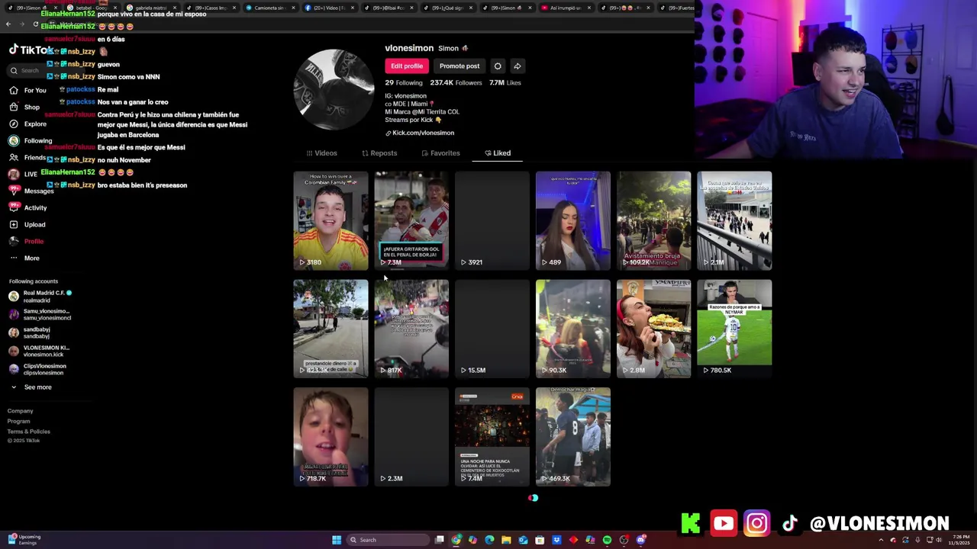Screen dimensions: 977x549
Task: Open Microsoft Edge from the taskbar
Action: click(x=489, y=540)
